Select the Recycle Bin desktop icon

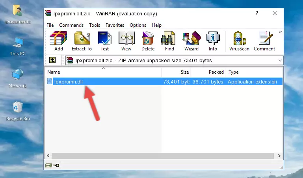[18, 111]
